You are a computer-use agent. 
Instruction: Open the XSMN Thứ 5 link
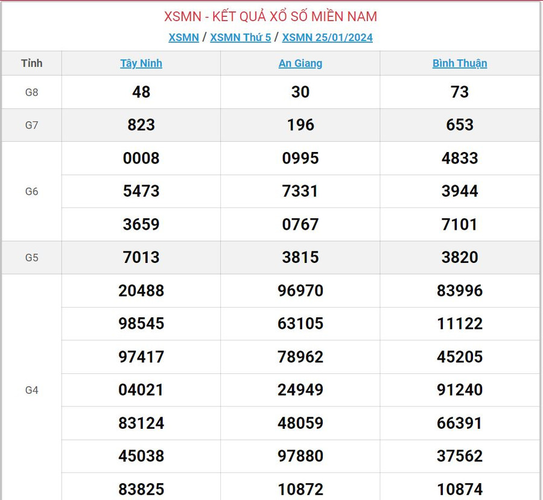[x=240, y=37]
